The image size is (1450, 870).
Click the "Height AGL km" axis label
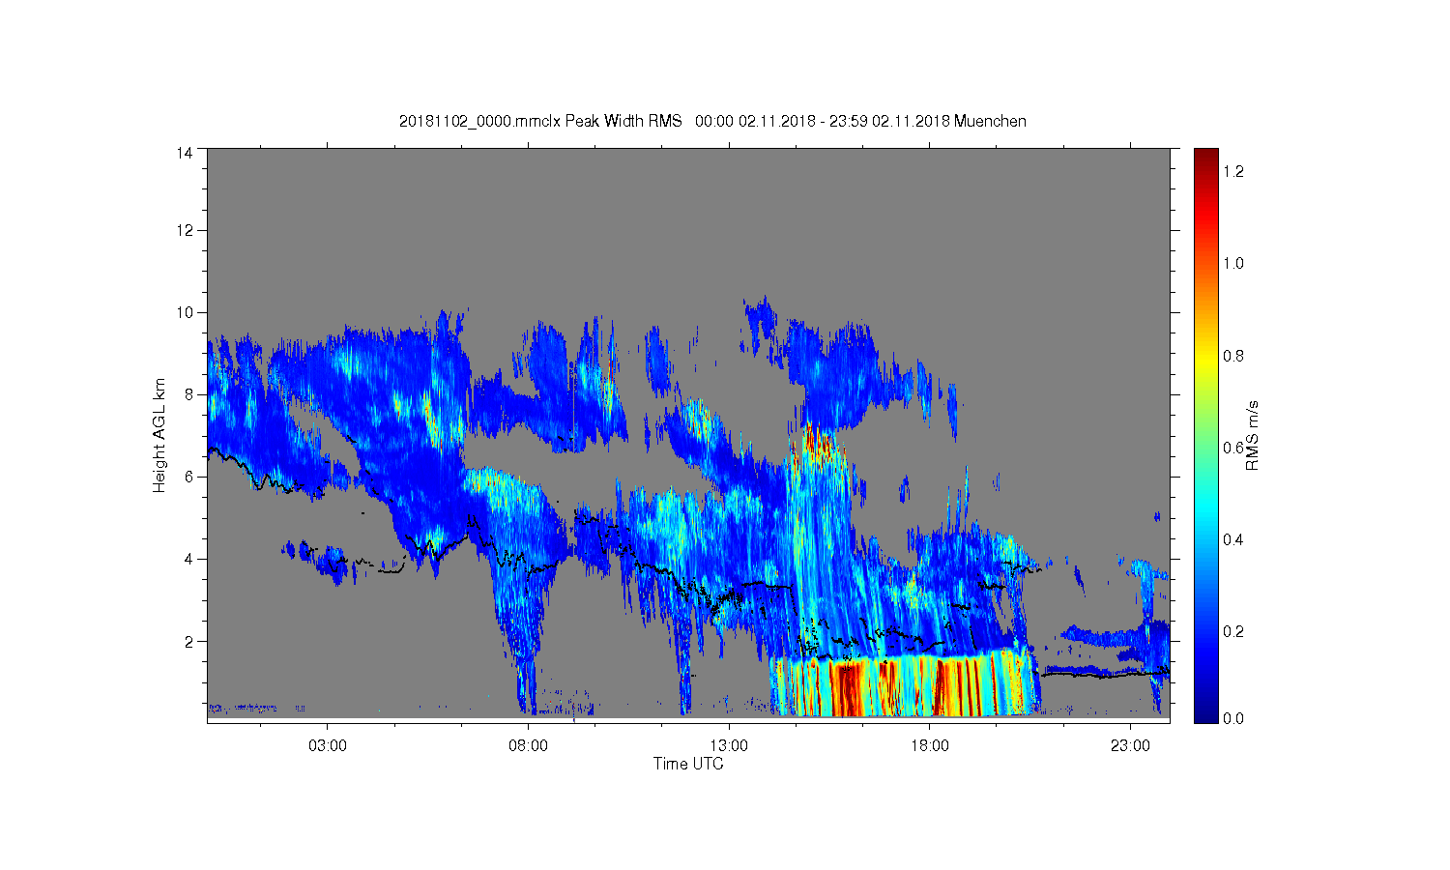click(x=159, y=435)
